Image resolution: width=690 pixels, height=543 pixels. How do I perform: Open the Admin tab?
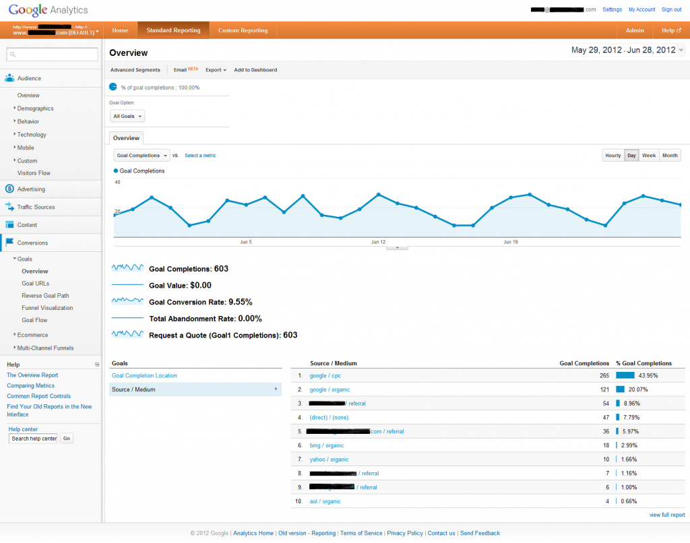coord(635,30)
